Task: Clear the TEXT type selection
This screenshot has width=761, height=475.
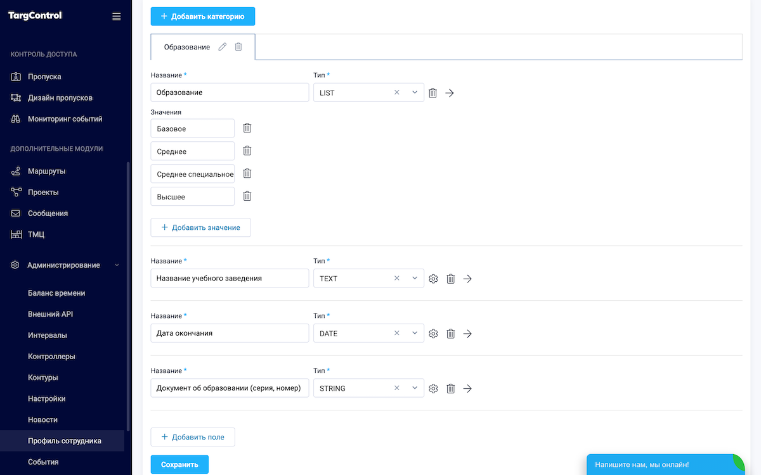Action: point(397,279)
